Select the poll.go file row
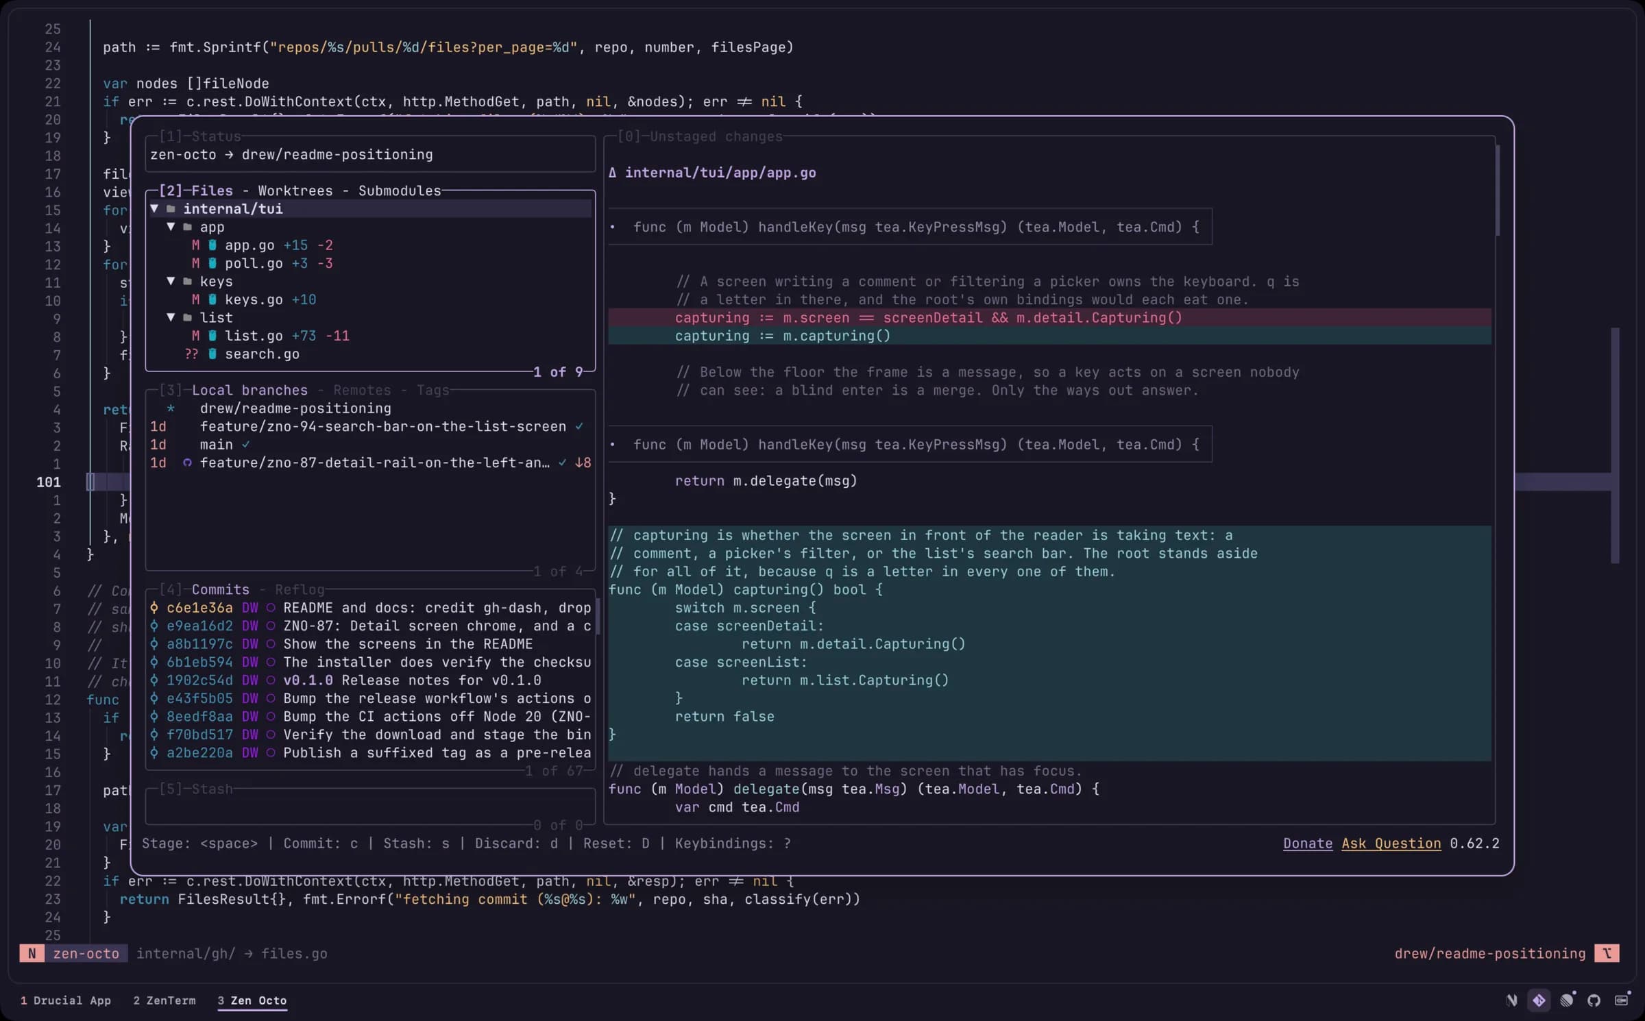 click(x=370, y=263)
